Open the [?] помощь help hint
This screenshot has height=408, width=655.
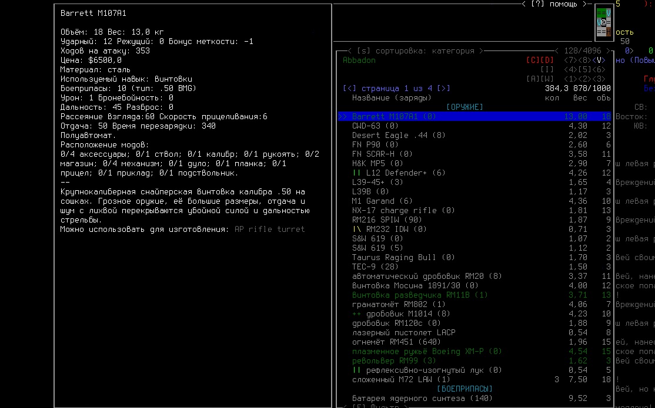coord(554,4)
